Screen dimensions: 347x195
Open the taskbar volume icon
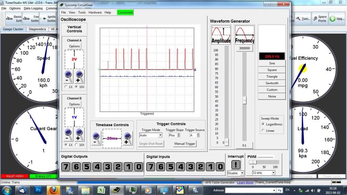point(313,190)
